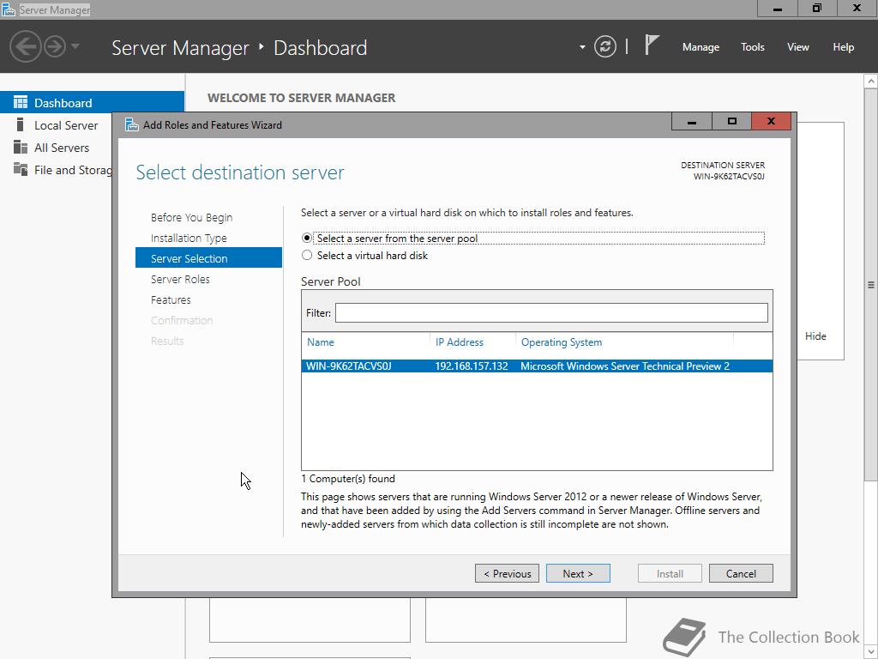Select Local Server in the sidebar
Screen dimensions: 878x659
[66, 125]
